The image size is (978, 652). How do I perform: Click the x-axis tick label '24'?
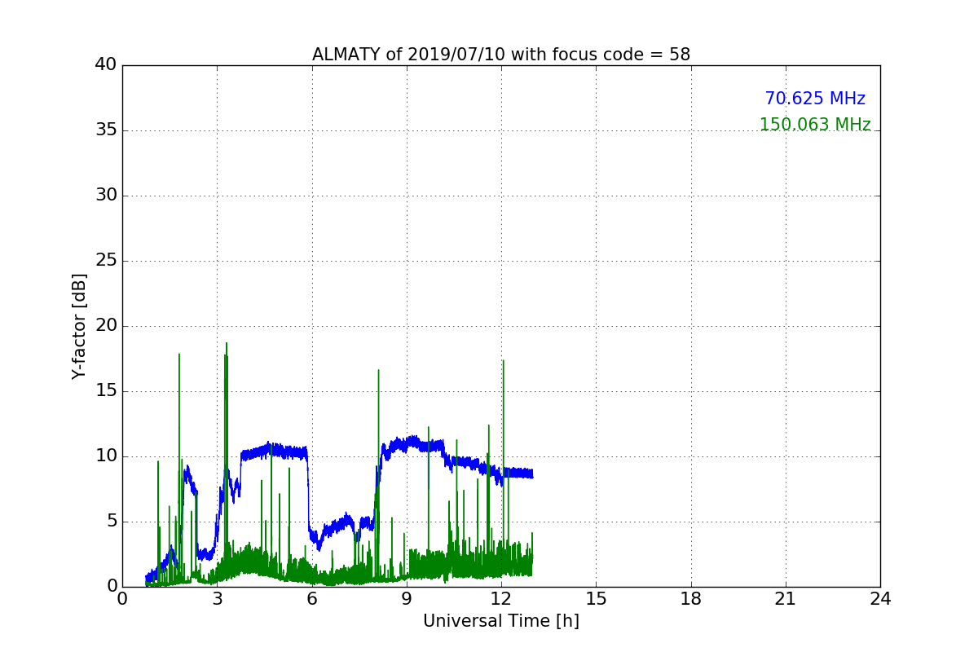[x=880, y=599]
